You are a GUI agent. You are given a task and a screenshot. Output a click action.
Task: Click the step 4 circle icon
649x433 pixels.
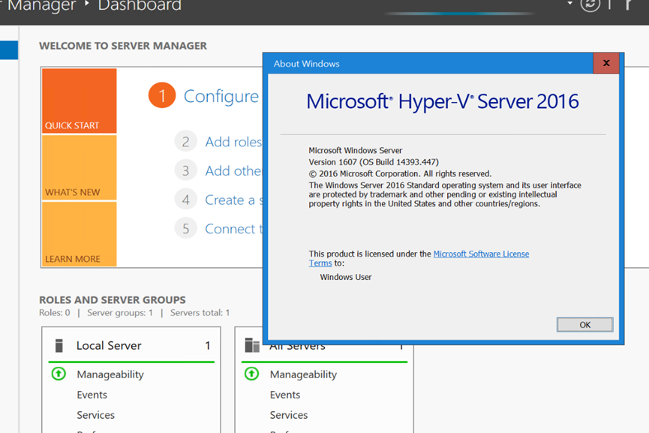point(185,200)
